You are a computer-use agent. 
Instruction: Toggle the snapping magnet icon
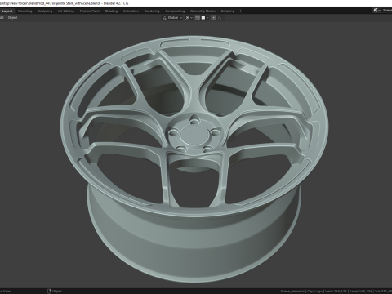tap(198, 18)
